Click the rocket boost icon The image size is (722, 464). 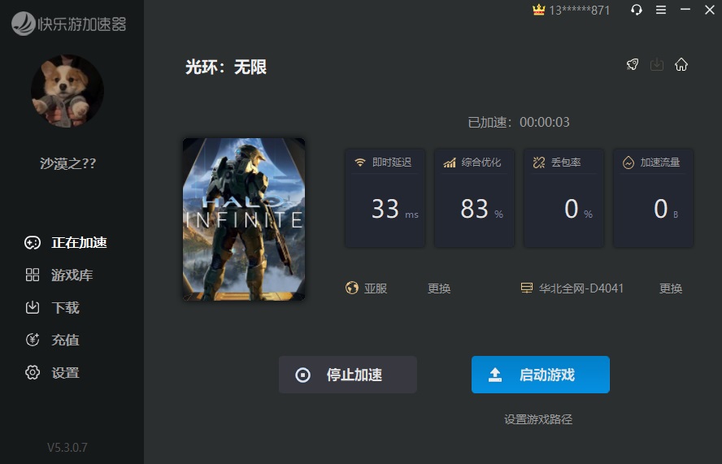tap(633, 65)
